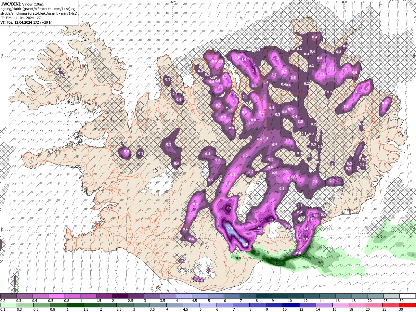Click the "20W" longitude label
The width and height of the screenshot is (416, 312).
tap(173, 2)
